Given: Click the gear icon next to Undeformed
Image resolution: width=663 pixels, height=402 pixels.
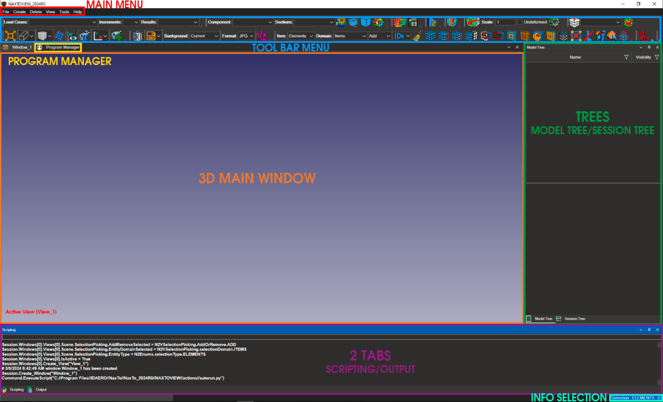Looking at the screenshot, I should 554,22.
